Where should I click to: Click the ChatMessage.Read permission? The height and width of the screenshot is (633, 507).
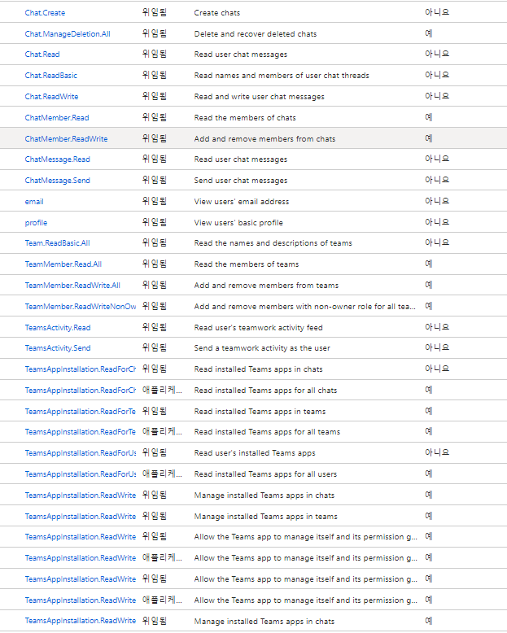click(x=58, y=159)
